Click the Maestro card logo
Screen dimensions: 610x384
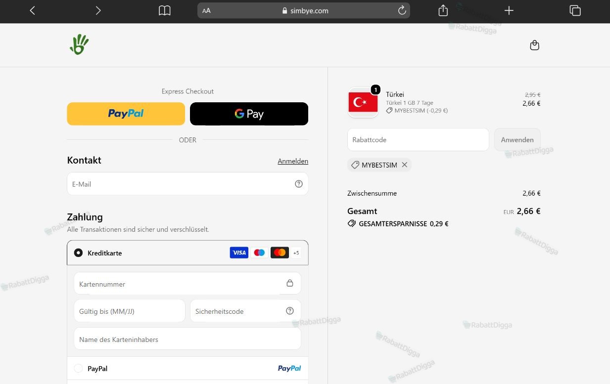pos(259,253)
